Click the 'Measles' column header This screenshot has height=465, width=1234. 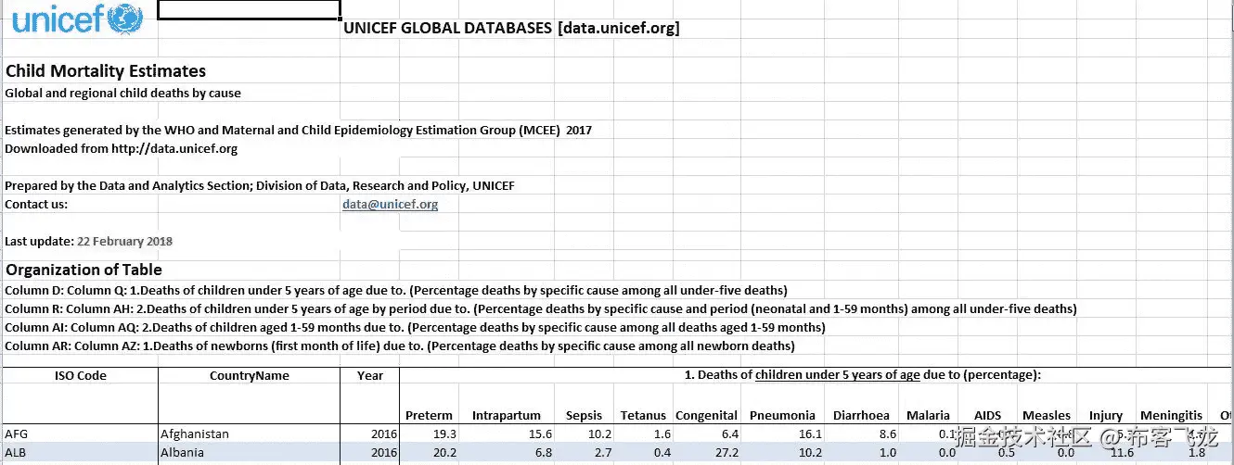pyautogui.click(x=1047, y=416)
